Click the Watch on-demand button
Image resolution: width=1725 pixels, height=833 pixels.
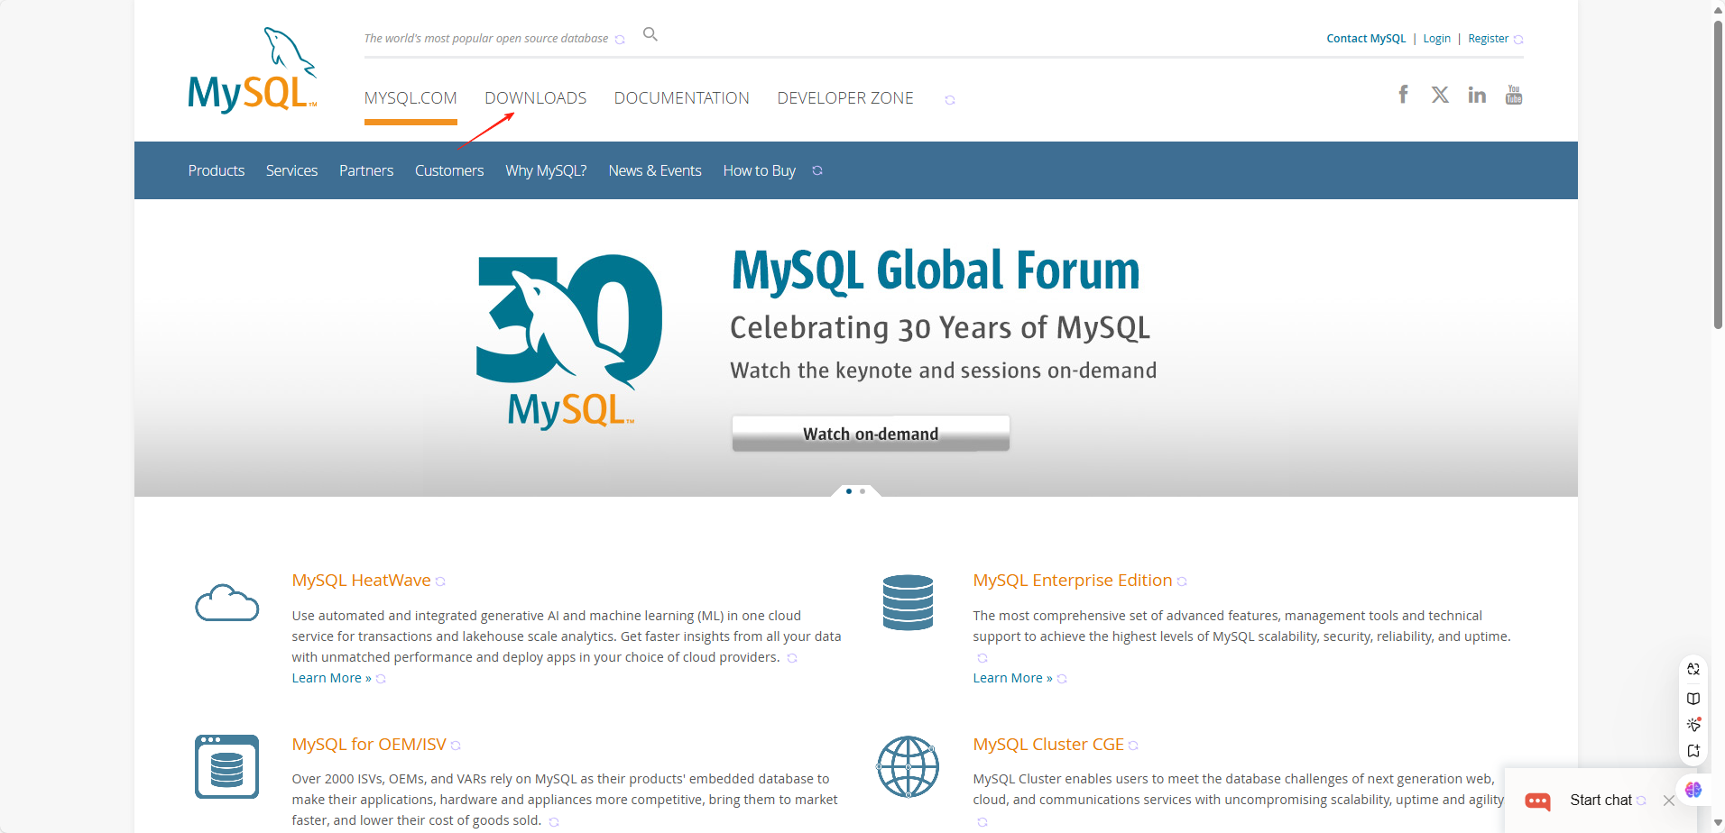coord(871,434)
